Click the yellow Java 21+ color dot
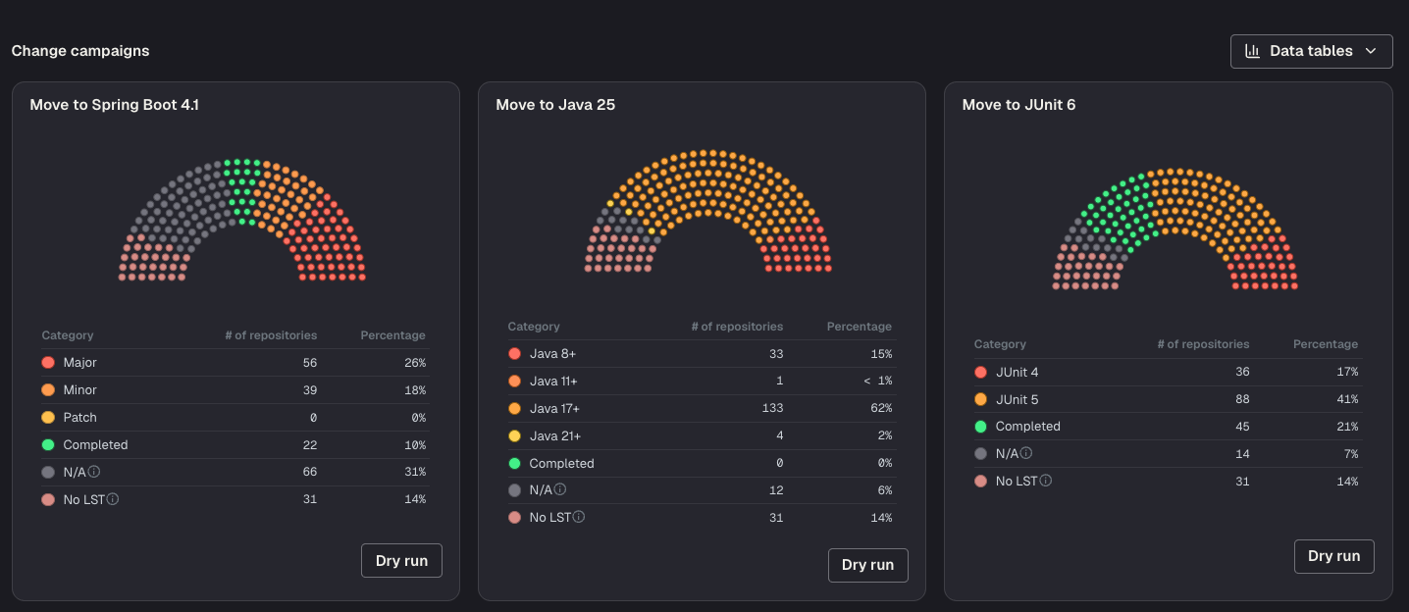Screen dimensions: 1409x612 click(514, 436)
